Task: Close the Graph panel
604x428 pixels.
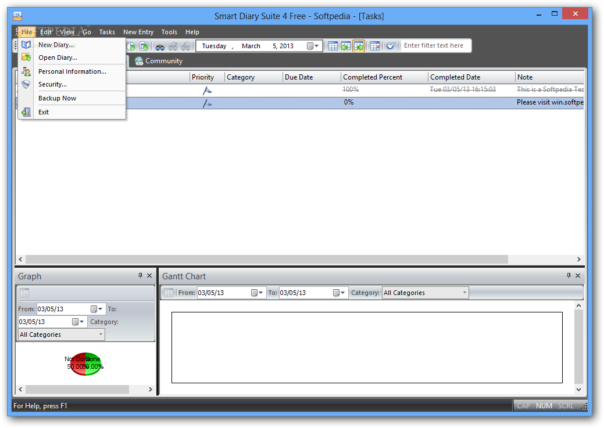Action: (x=149, y=276)
